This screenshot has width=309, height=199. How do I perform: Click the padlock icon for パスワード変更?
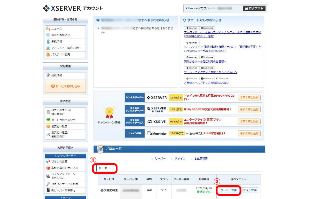(48, 54)
